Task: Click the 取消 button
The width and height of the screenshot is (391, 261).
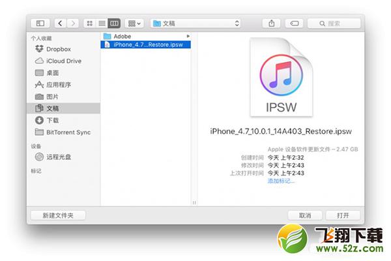Action: (305, 215)
